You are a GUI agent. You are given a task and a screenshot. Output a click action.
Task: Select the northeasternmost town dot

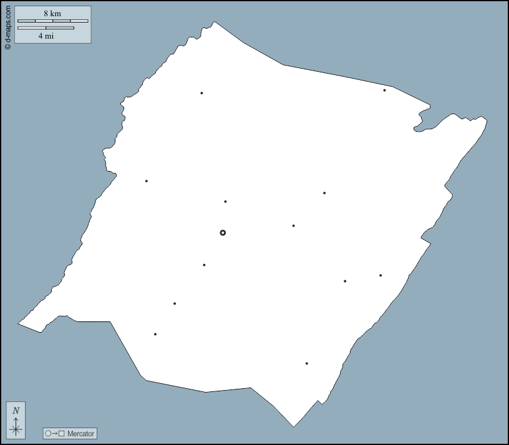384,90
